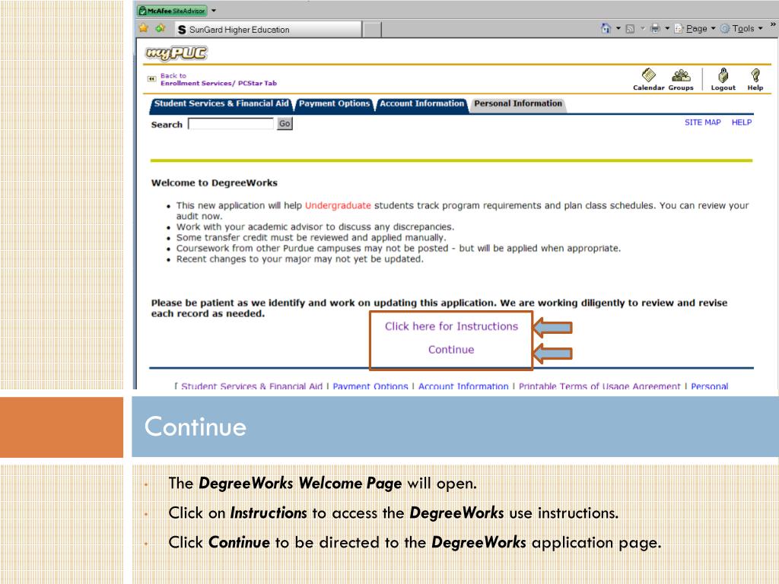Click the Add to Favorites icon
The height and width of the screenshot is (584, 779).
point(160,28)
